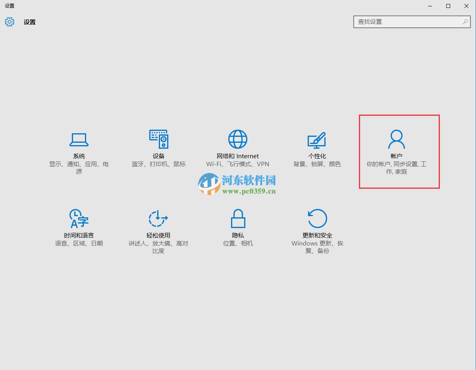Click the search magnifier in 查找设置 box
The height and width of the screenshot is (370, 476).
point(464,22)
